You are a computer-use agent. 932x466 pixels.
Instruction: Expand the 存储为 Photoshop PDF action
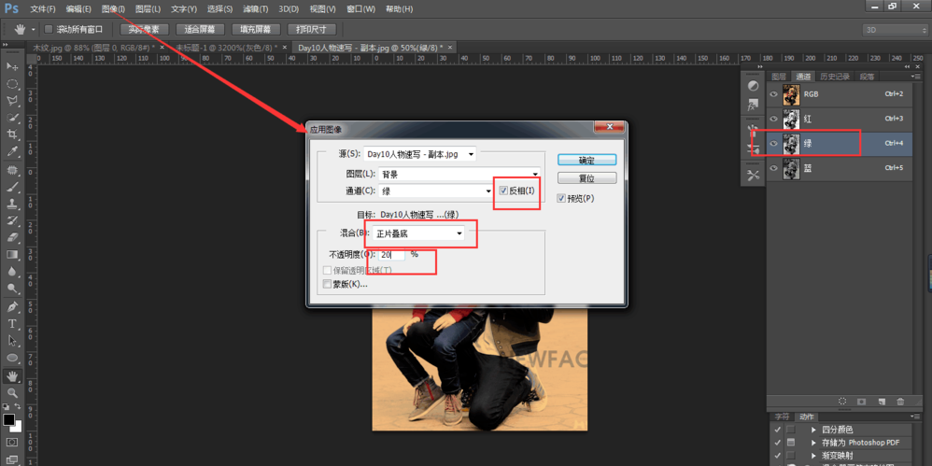pos(813,443)
